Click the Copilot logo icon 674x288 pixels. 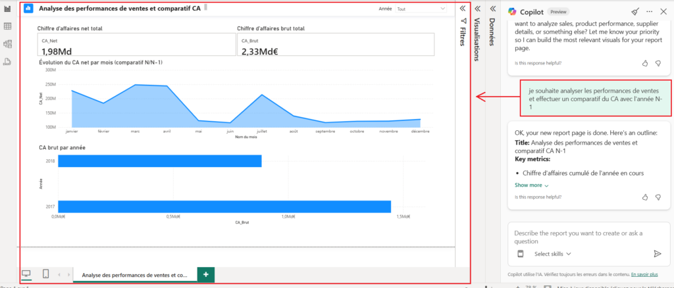[x=512, y=12]
